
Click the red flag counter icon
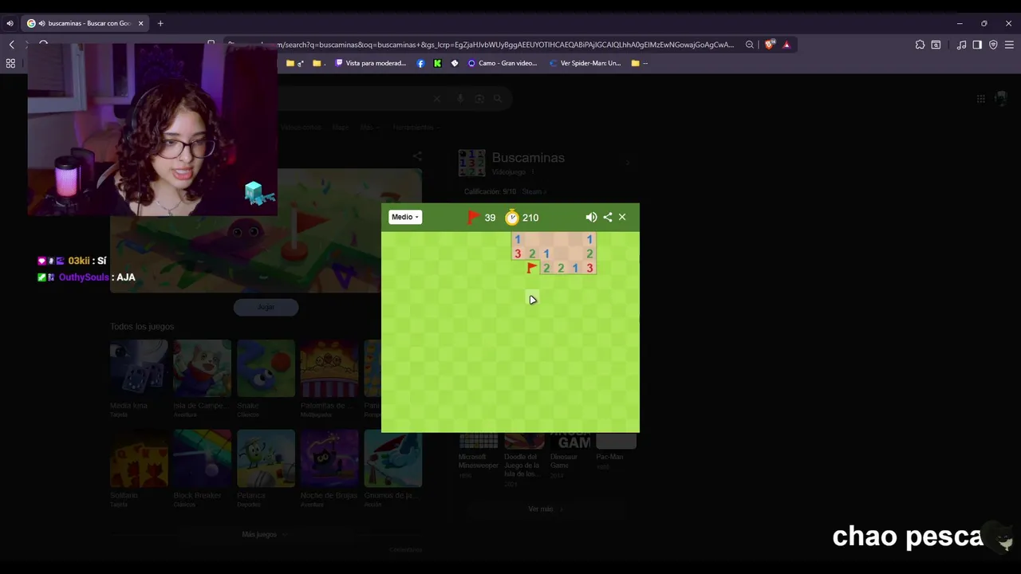click(473, 217)
